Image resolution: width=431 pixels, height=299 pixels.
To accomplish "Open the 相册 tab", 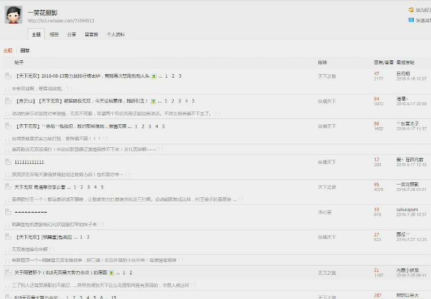I will (x=54, y=34).
